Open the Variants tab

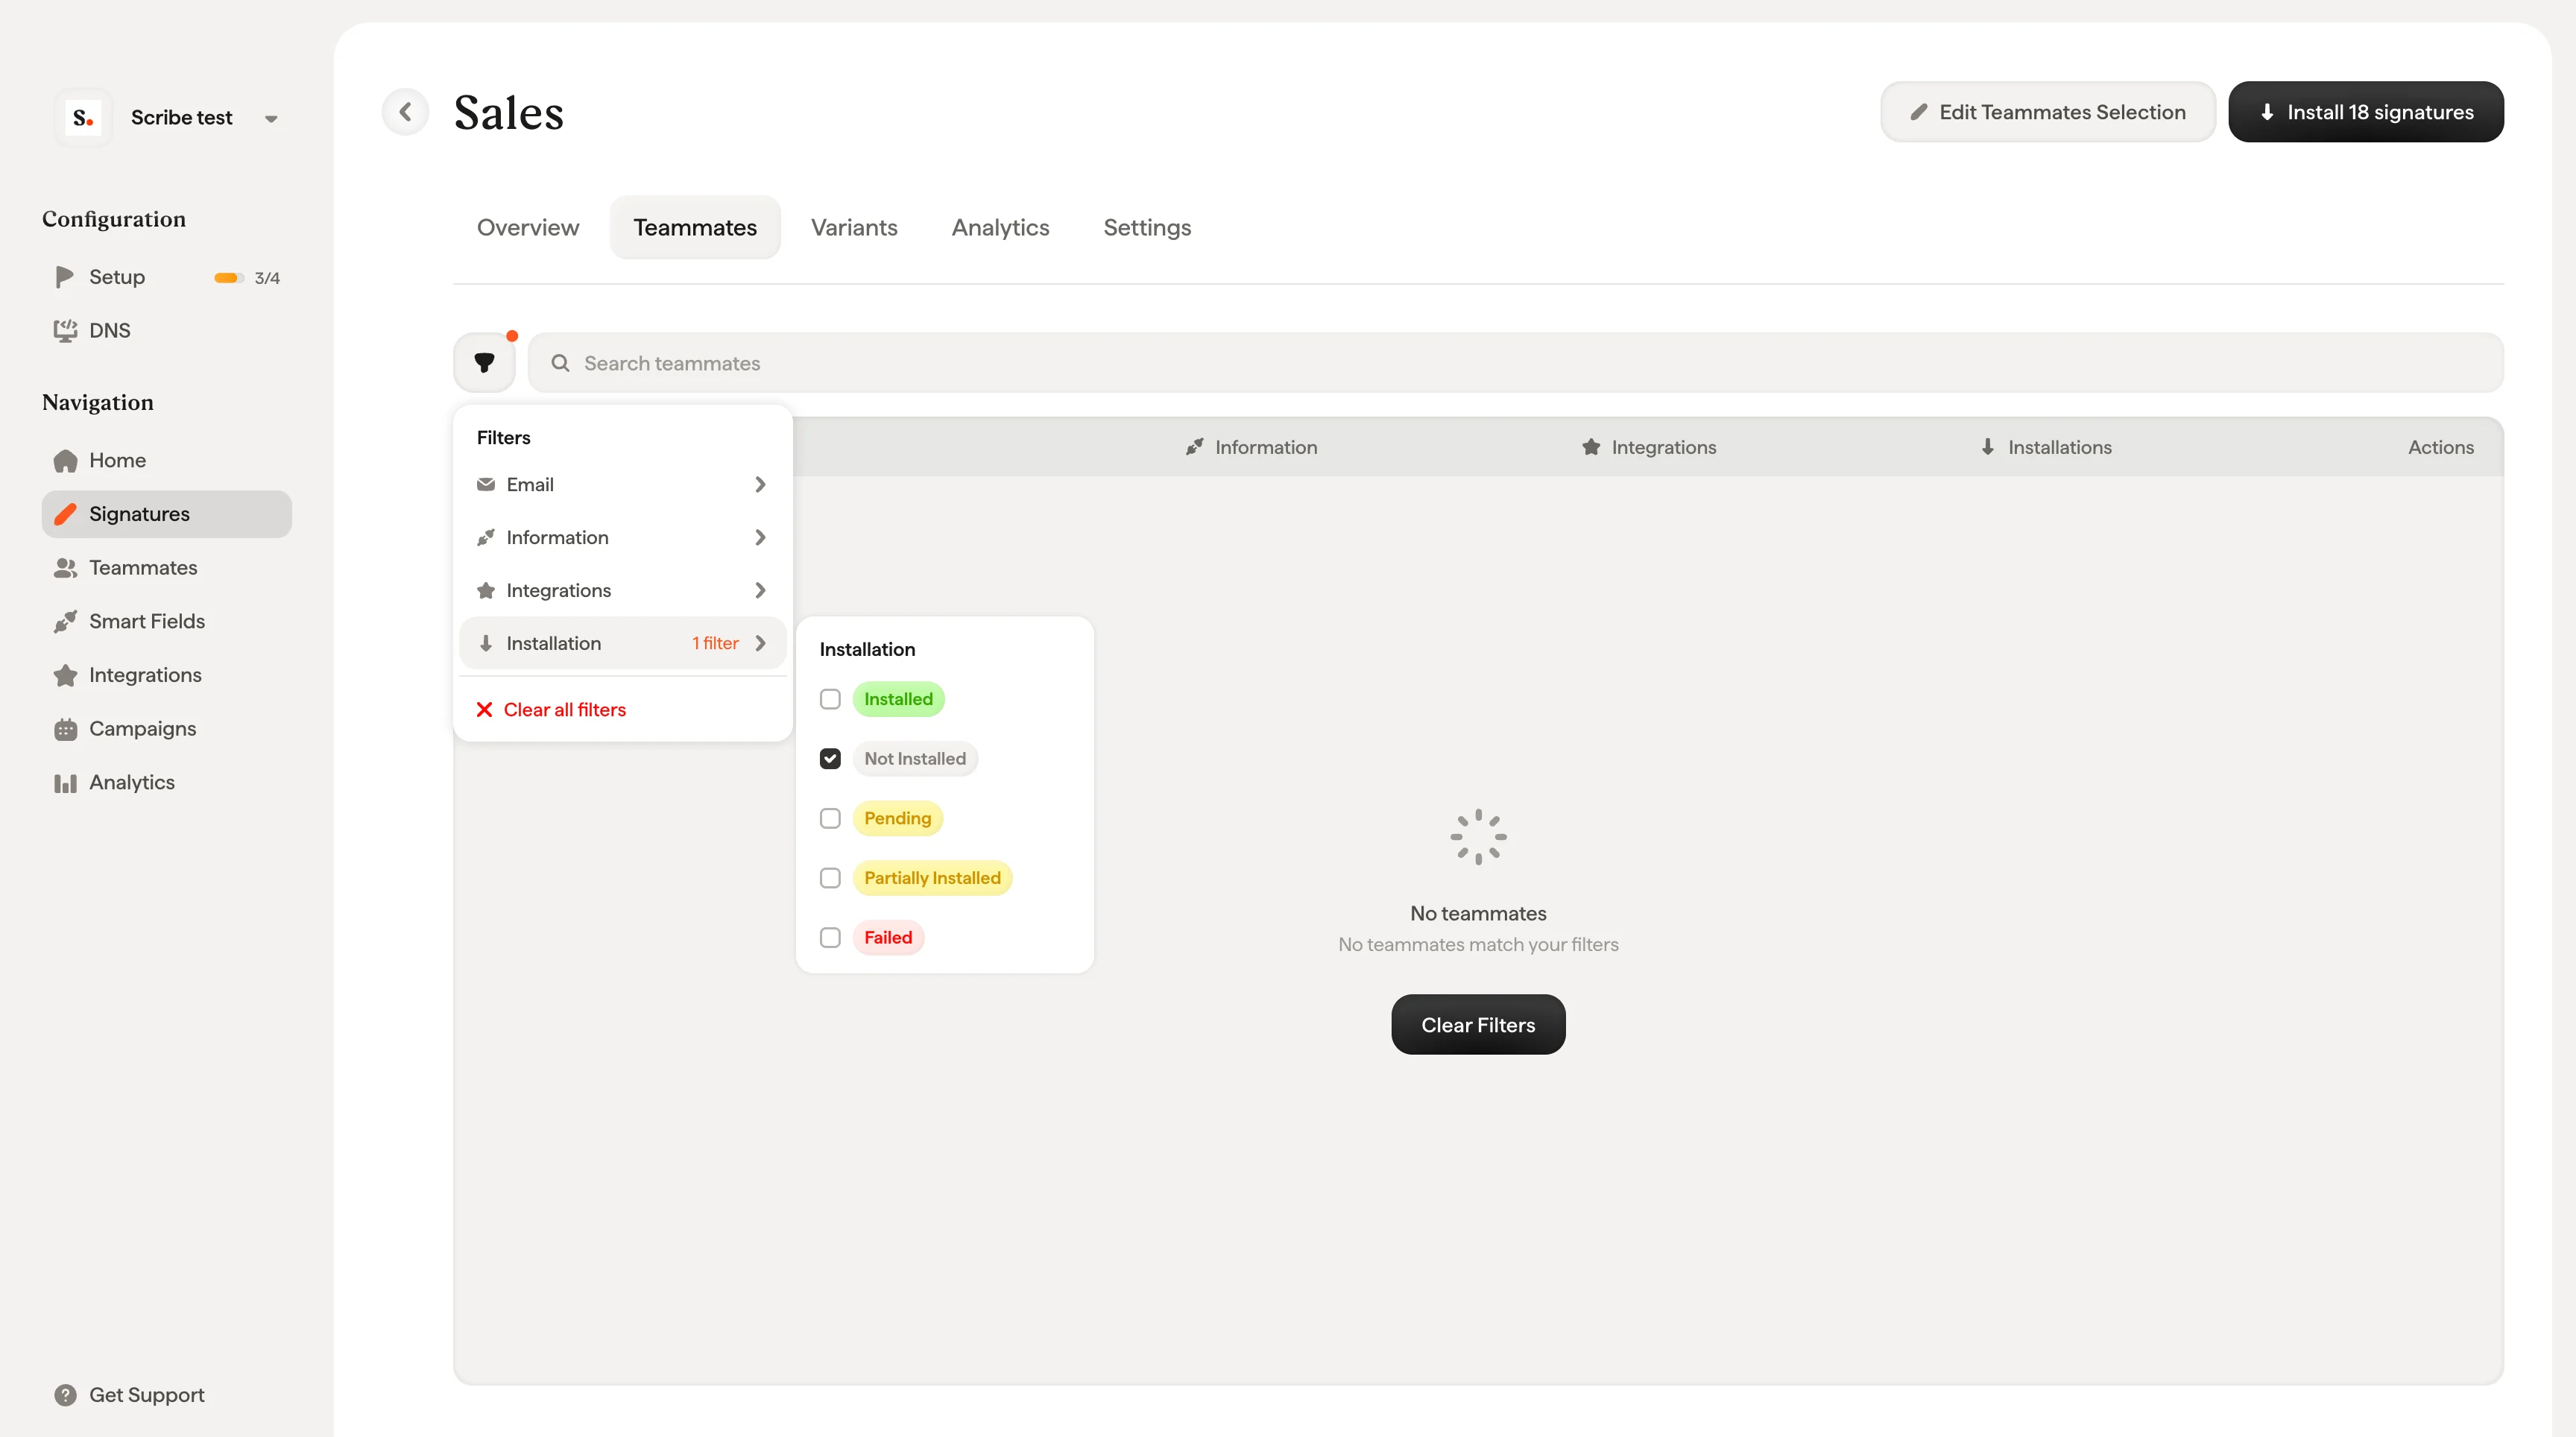[x=854, y=228]
